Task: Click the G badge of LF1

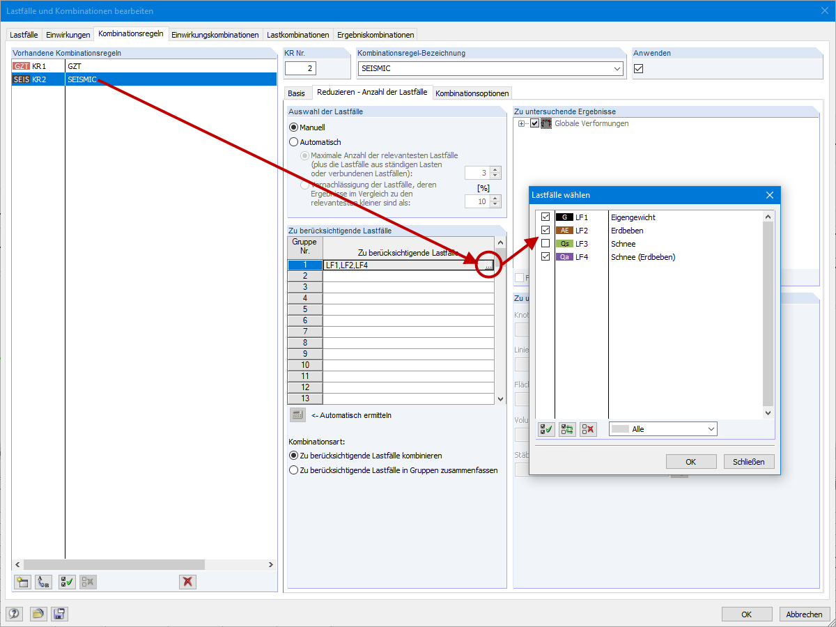Action: coord(564,217)
